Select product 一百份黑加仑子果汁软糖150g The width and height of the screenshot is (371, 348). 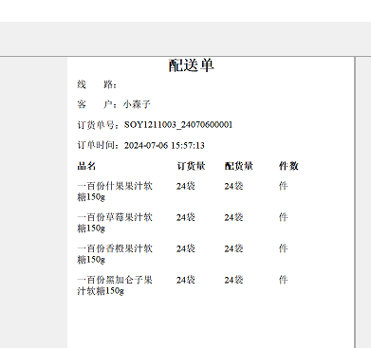115,285
